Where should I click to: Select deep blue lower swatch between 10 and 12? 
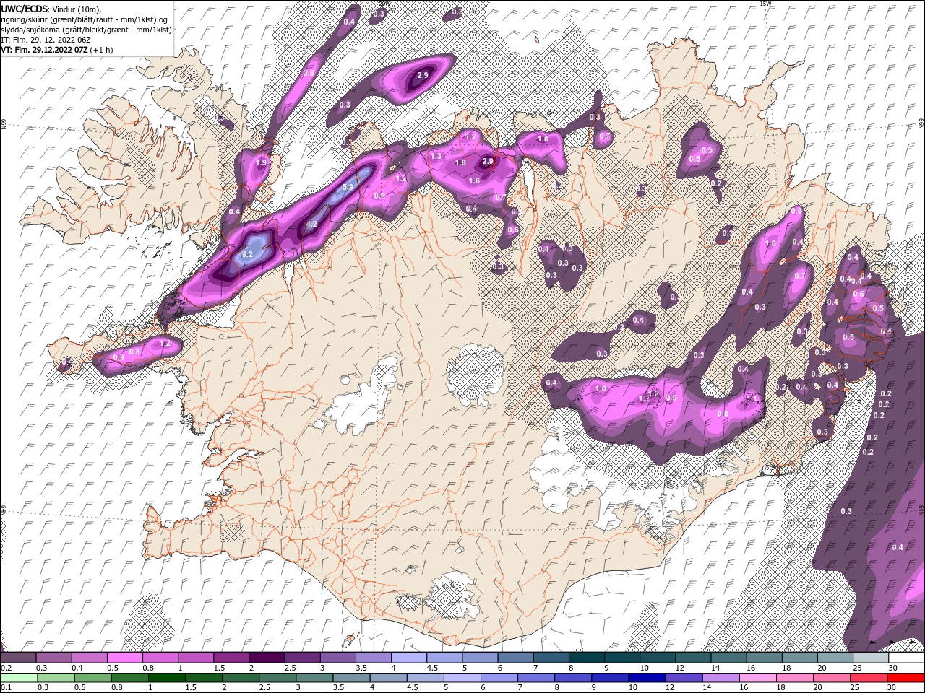(649, 677)
